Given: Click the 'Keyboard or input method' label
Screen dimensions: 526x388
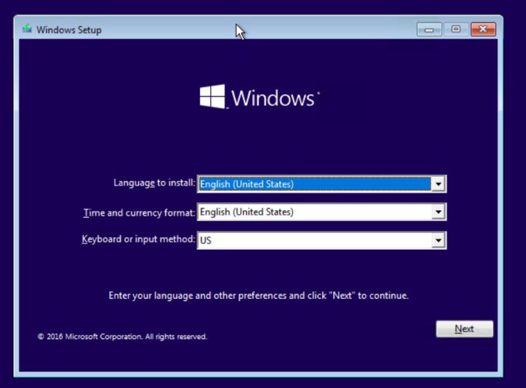Looking at the screenshot, I should [138, 240].
